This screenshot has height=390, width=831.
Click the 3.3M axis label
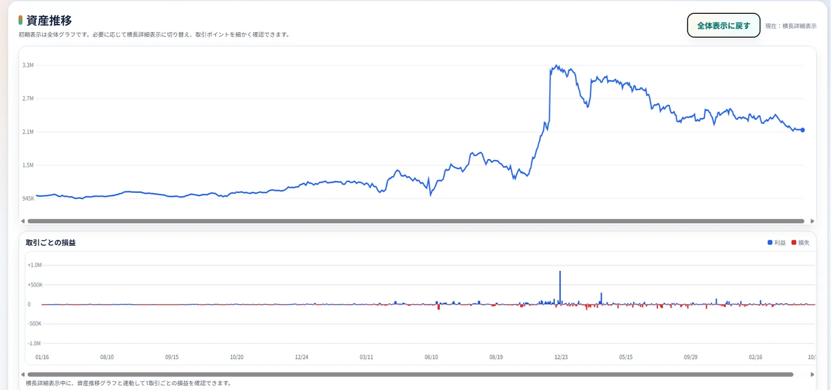pyautogui.click(x=28, y=65)
